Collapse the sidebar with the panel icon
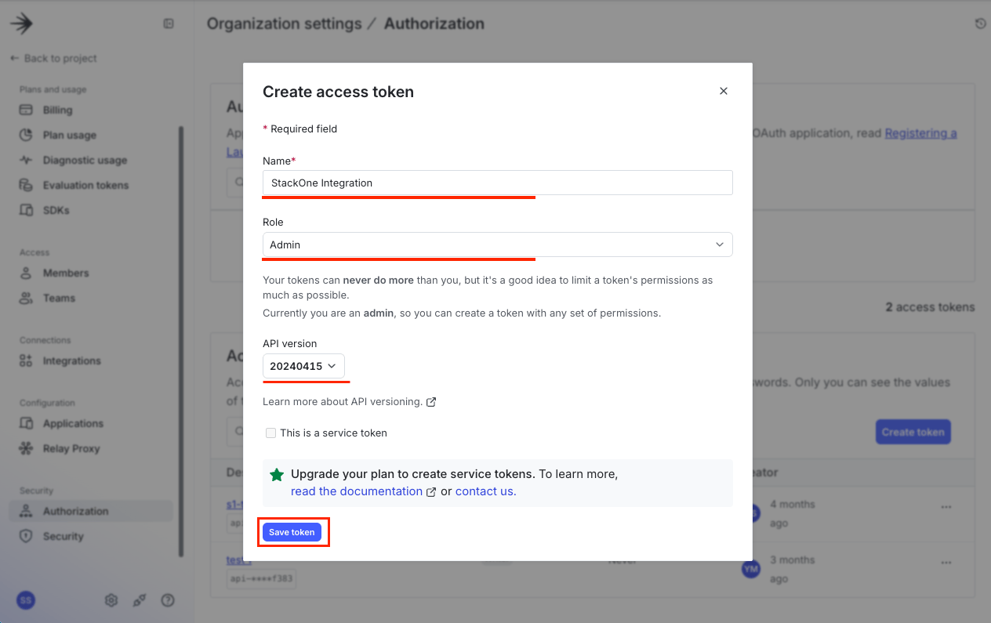The image size is (991, 623). coord(168,24)
